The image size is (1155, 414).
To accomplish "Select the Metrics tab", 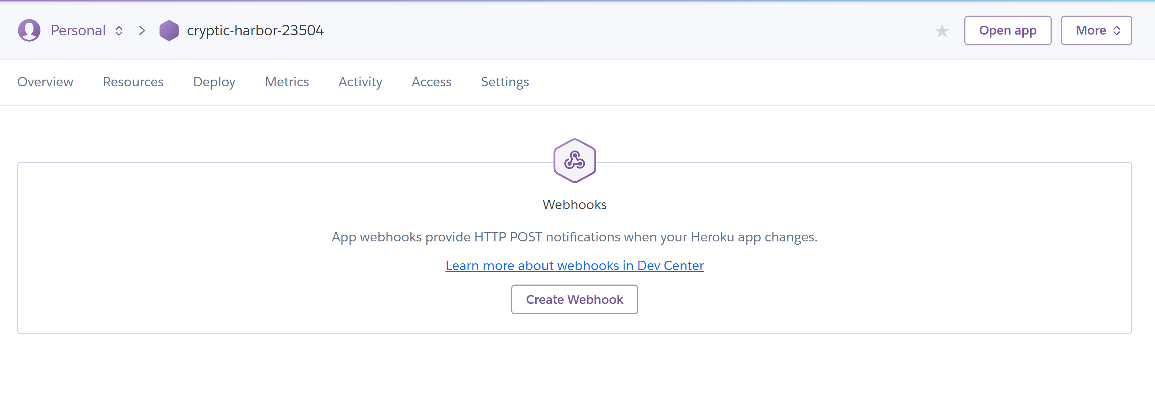I will [287, 81].
